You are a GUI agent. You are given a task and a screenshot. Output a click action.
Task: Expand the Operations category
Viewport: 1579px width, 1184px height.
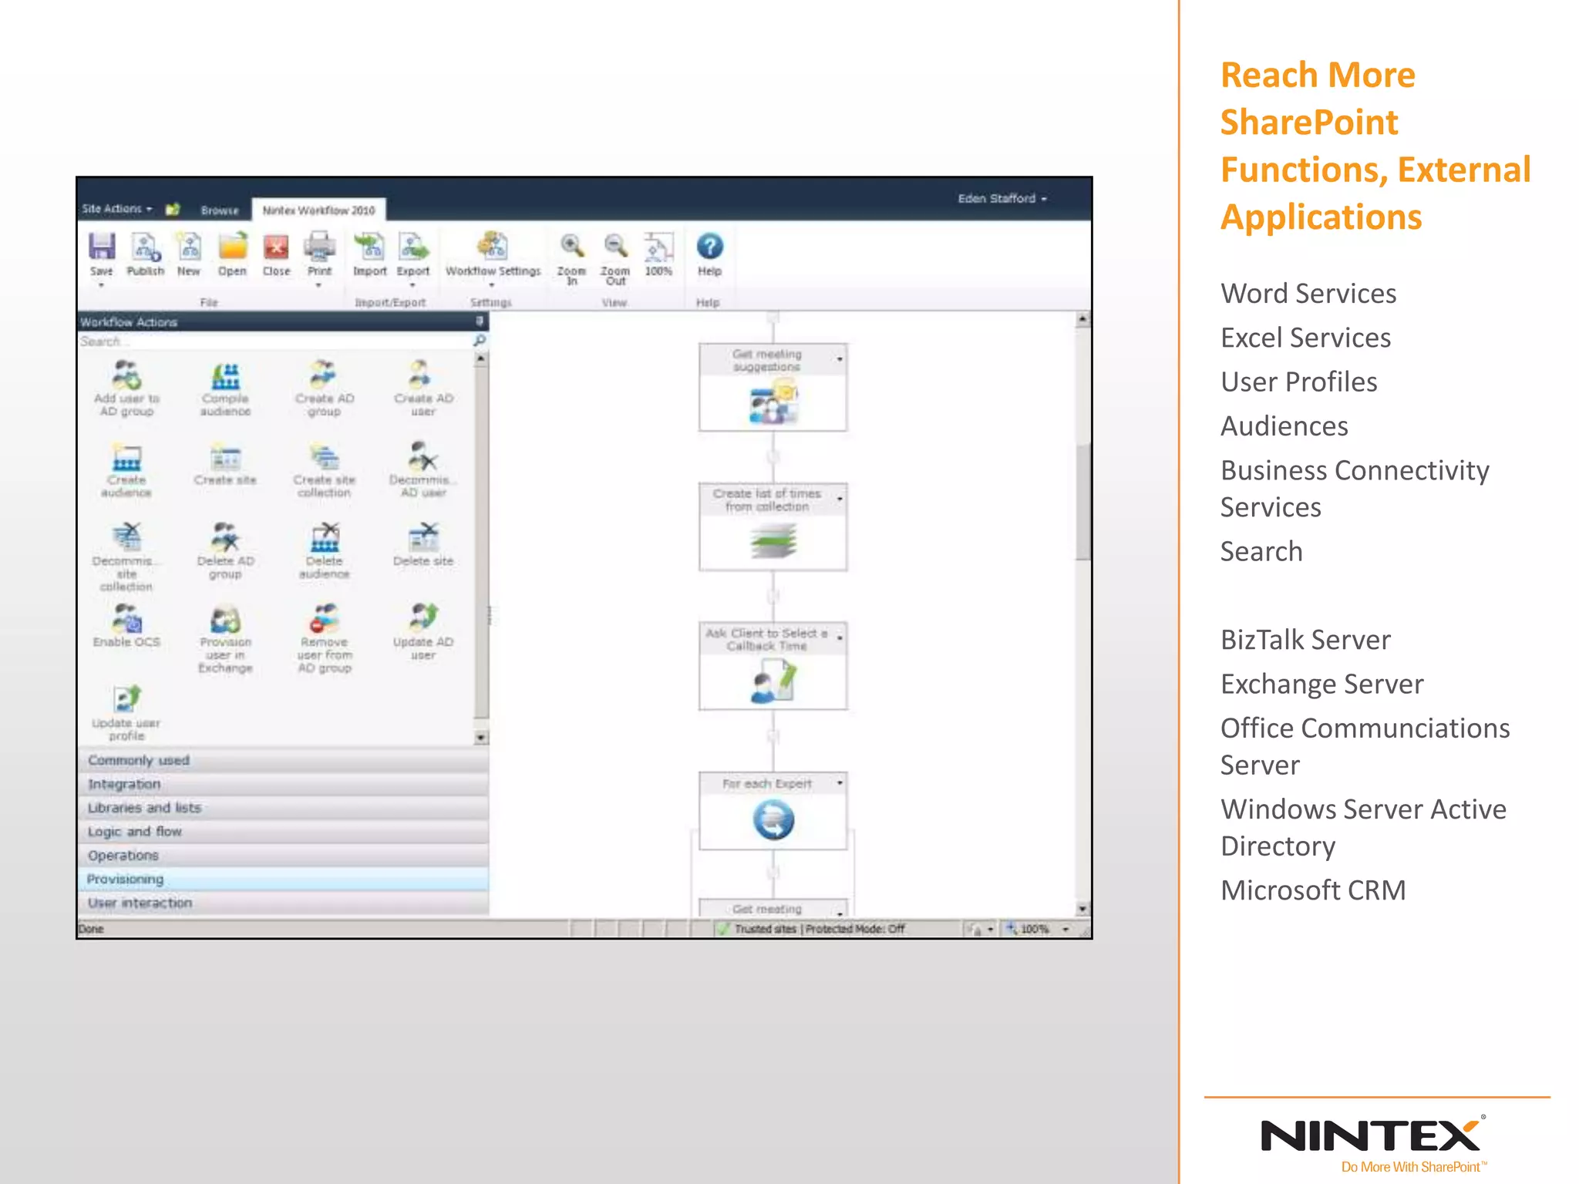click(284, 856)
